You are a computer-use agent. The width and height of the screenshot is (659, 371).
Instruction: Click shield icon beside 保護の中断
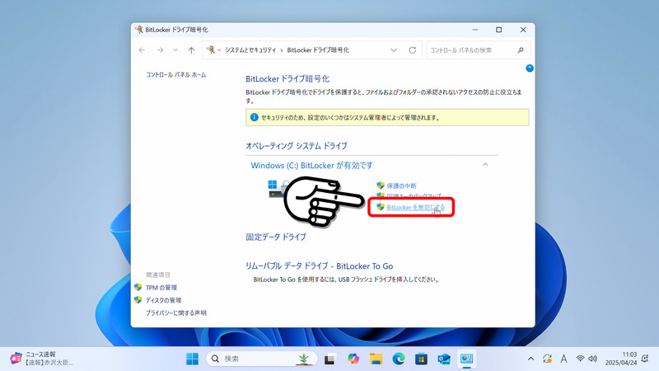tap(381, 185)
